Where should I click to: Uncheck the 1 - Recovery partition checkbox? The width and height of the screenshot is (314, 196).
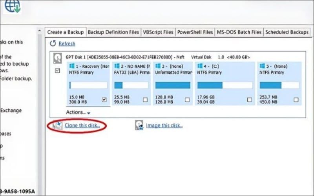click(x=104, y=100)
